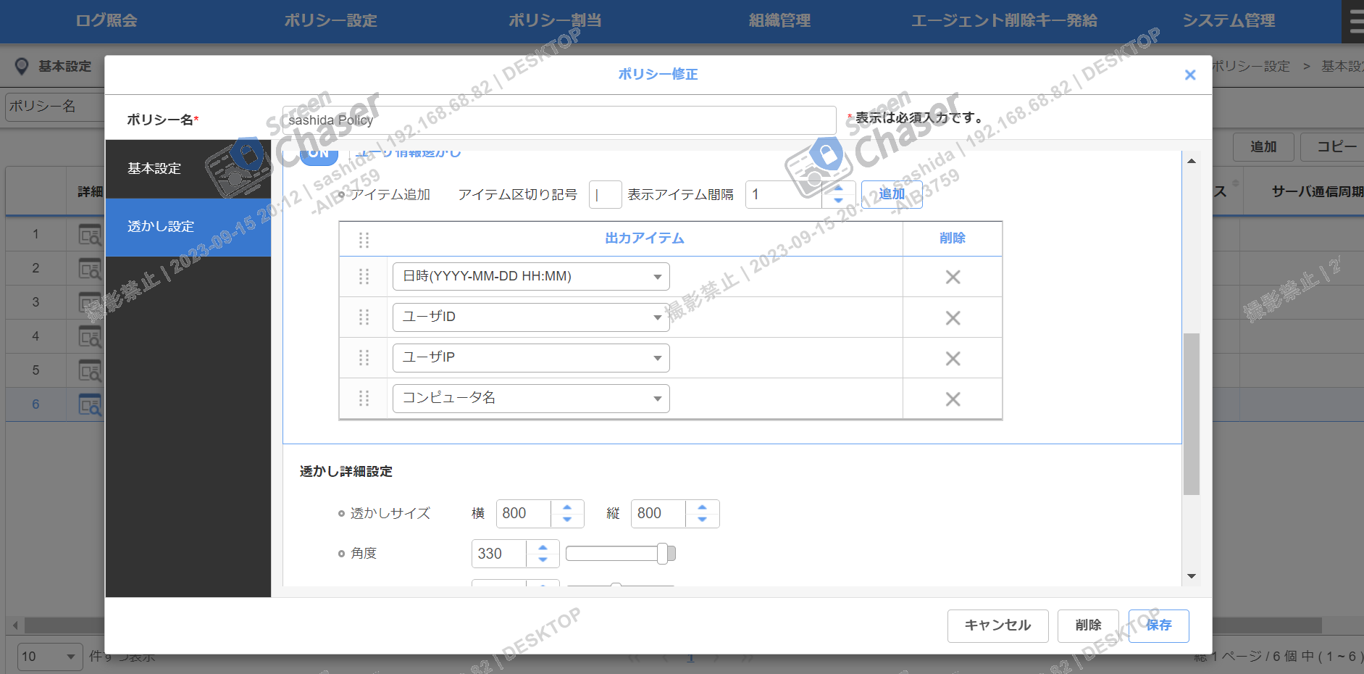The image size is (1364, 674).
Task: Select the アイテム追加 radio button
Action: 342,194
